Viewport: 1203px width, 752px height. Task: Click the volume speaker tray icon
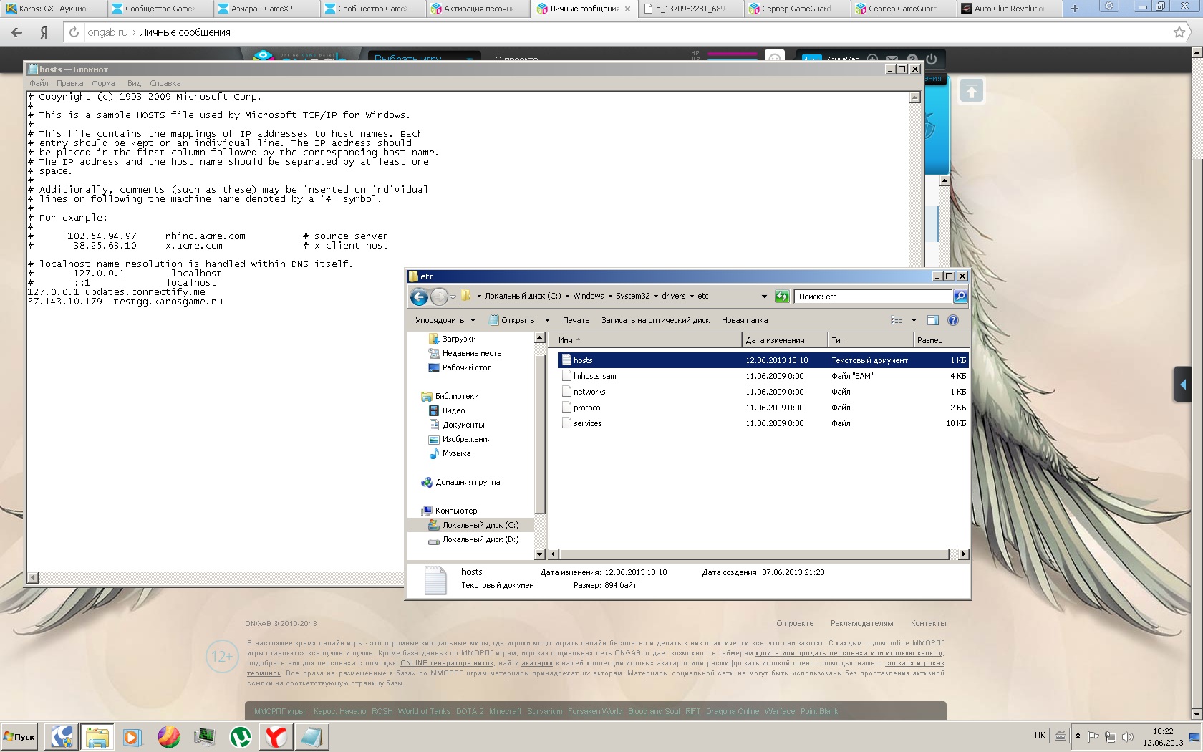click(x=1128, y=736)
